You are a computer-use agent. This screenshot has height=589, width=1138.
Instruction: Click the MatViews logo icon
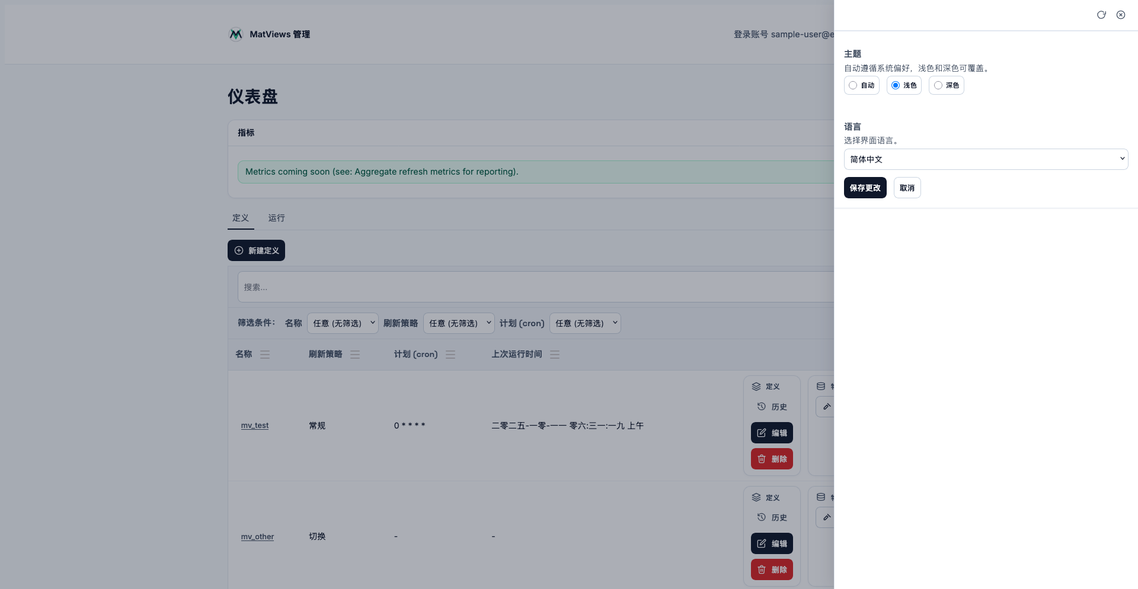pos(236,34)
